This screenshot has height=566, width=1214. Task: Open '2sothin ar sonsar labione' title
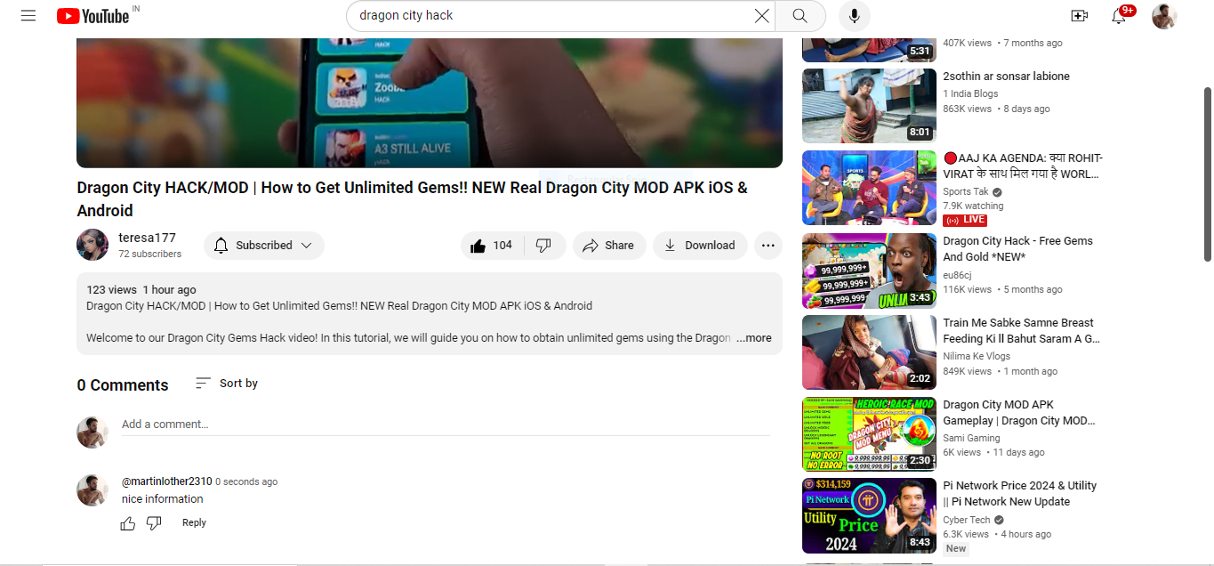click(x=1007, y=77)
